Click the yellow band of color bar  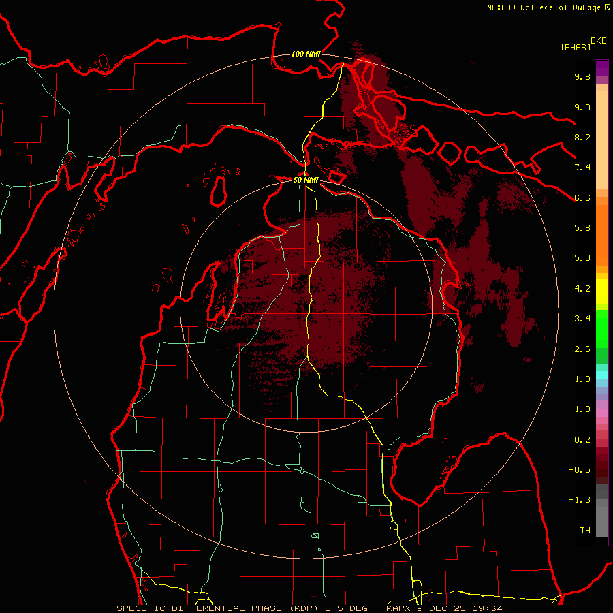click(x=601, y=292)
